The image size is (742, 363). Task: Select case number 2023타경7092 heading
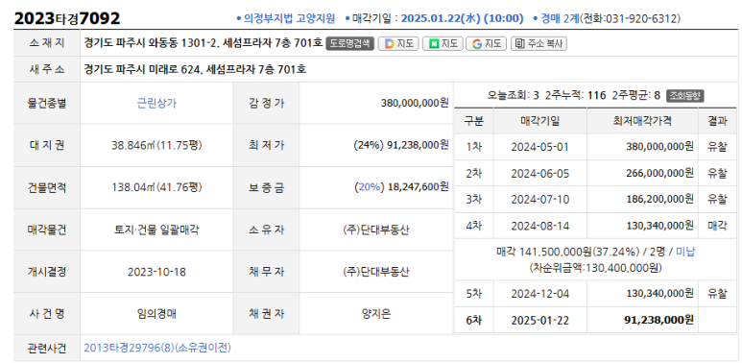[67, 18]
